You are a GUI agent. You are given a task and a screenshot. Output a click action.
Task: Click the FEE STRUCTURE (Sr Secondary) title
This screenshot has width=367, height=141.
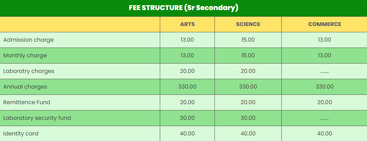click(x=183, y=8)
